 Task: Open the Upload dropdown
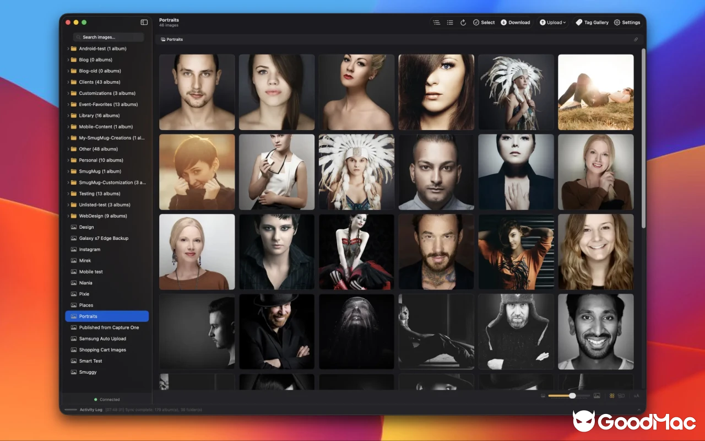pyautogui.click(x=552, y=23)
